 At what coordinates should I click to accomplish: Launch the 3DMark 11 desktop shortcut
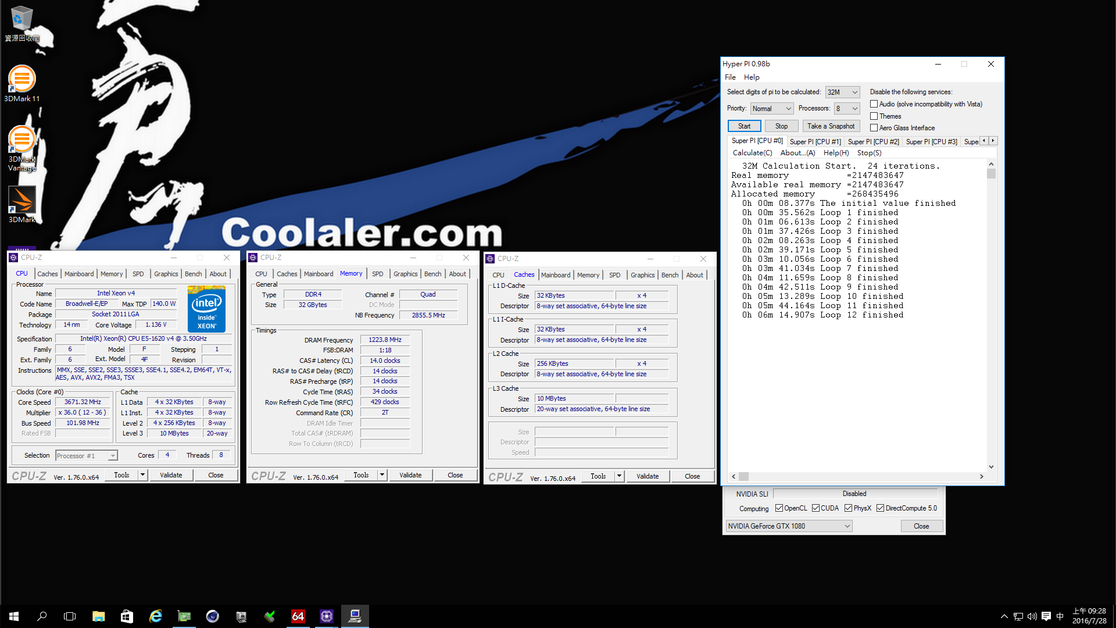[22, 83]
